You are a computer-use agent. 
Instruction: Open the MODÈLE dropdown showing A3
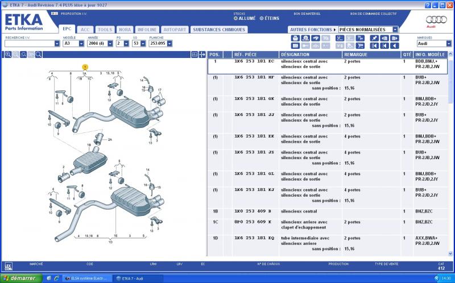pos(81,44)
